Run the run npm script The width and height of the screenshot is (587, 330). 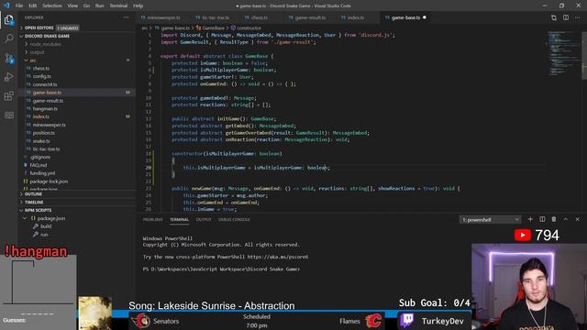click(x=44, y=235)
